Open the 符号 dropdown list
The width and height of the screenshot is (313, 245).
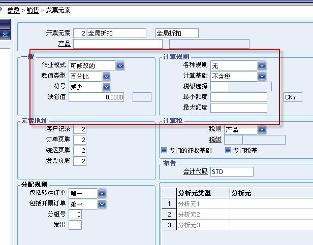tap(106, 87)
